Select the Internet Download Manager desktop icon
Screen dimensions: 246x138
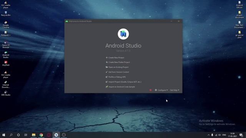click(x=6, y=85)
